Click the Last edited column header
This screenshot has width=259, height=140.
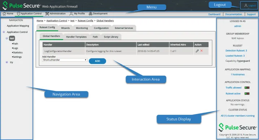[153, 45]
